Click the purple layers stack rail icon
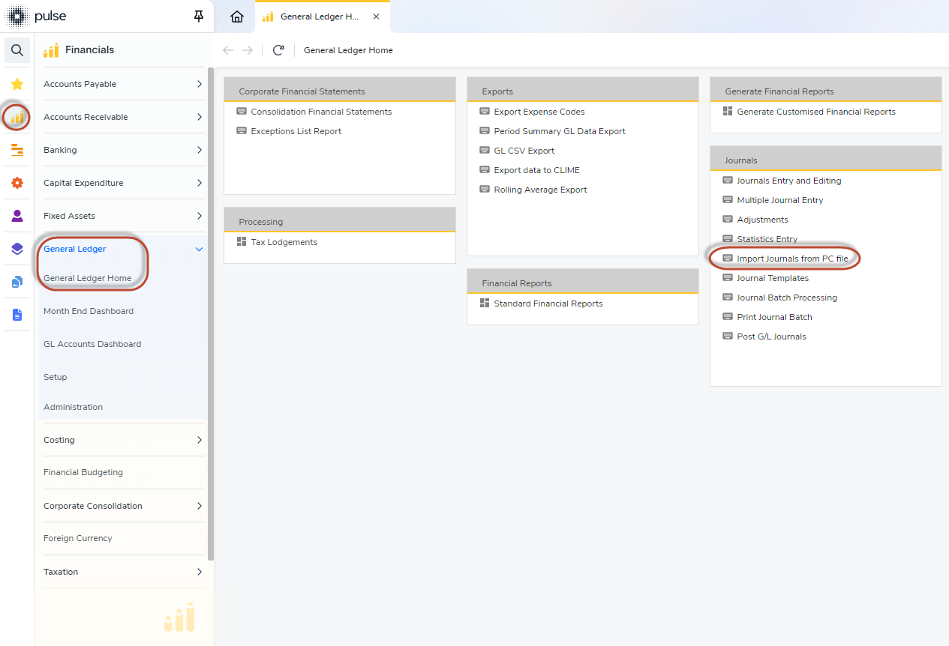Image resolution: width=949 pixels, height=646 pixels. point(17,249)
